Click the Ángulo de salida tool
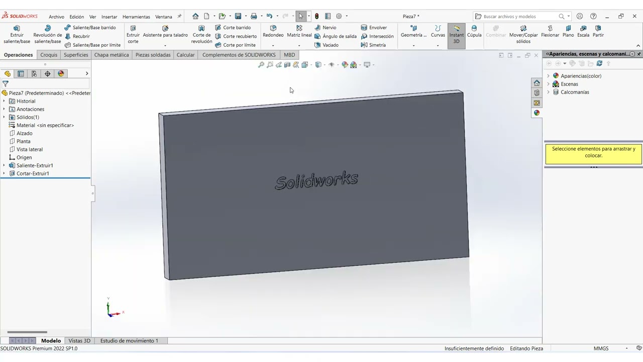The image size is (643, 362). [x=335, y=36]
